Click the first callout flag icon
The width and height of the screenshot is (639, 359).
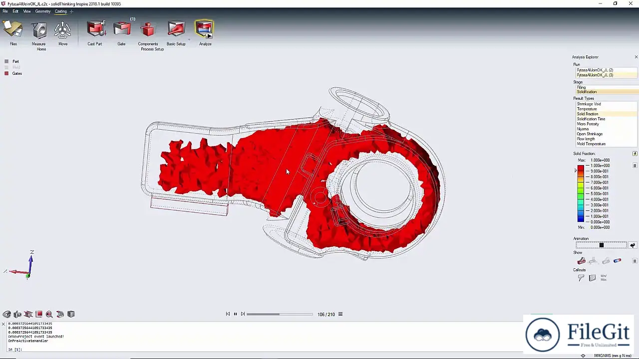pyautogui.click(x=581, y=278)
